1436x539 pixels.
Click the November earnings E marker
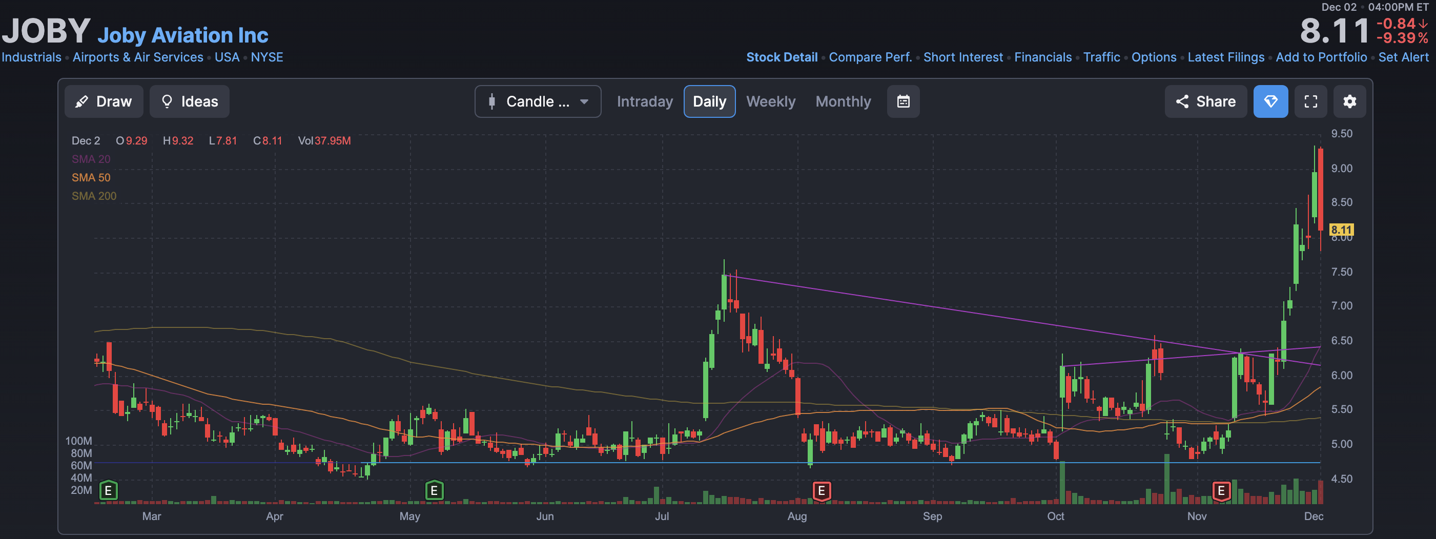tap(1221, 491)
